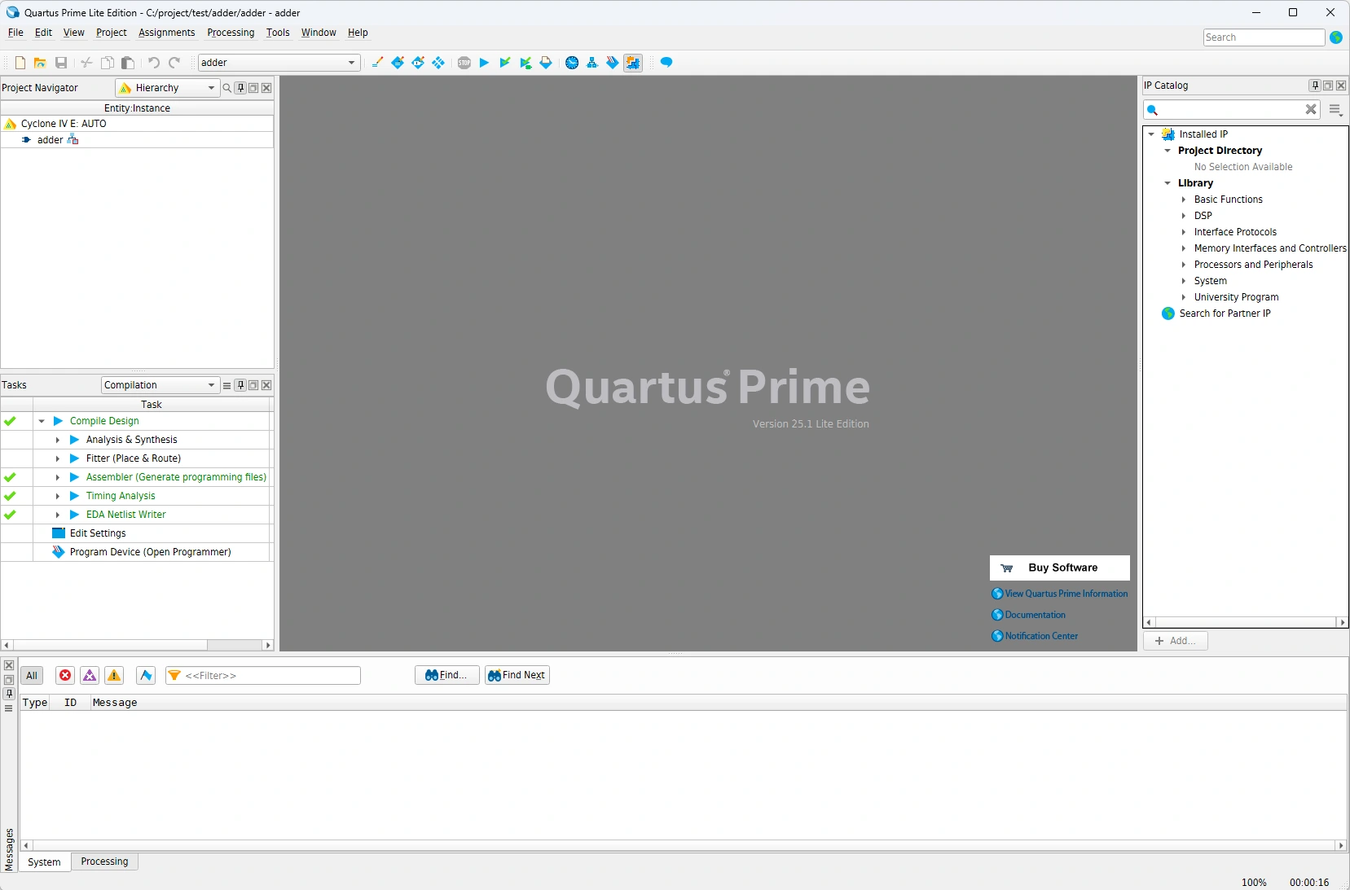
Task: Click the Buy Software button
Action: point(1059,568)
